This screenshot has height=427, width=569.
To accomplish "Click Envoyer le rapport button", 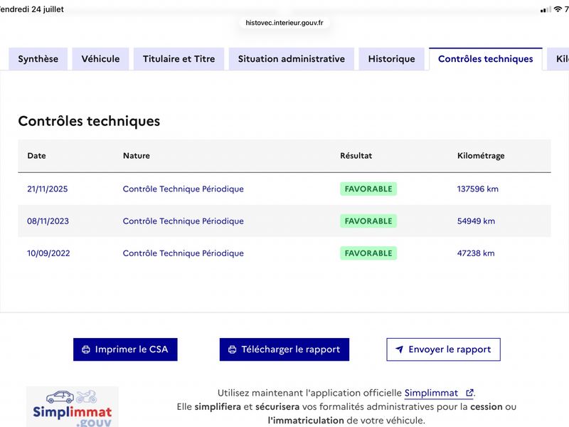I will (x=443, y=349).
